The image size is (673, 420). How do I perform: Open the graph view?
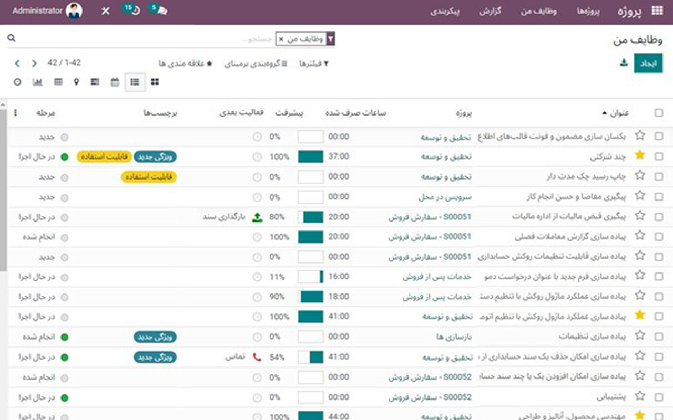point(37,82)
